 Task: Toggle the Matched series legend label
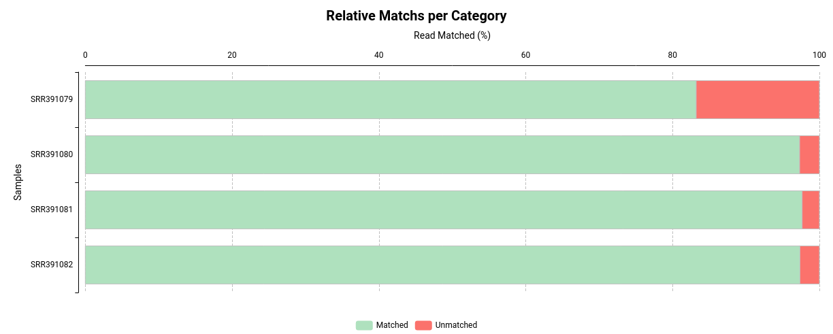[392, 325]
